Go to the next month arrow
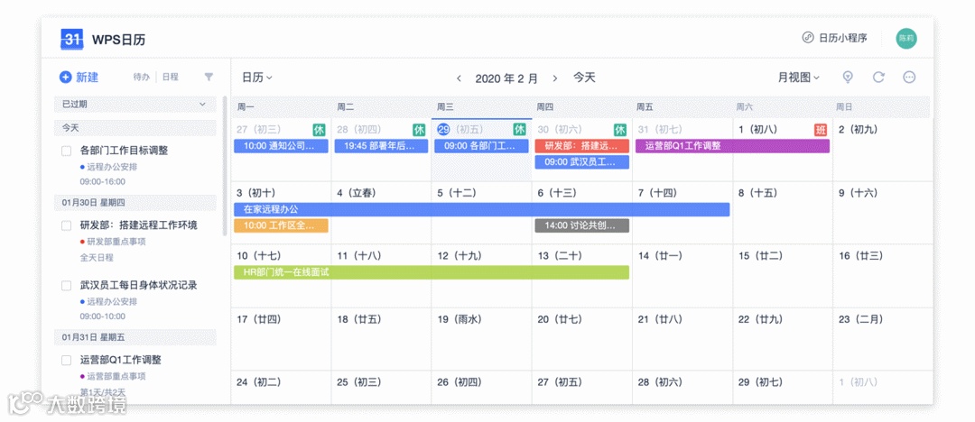The height and width of the screenshot is (422, 975). (x=554, y=78)
